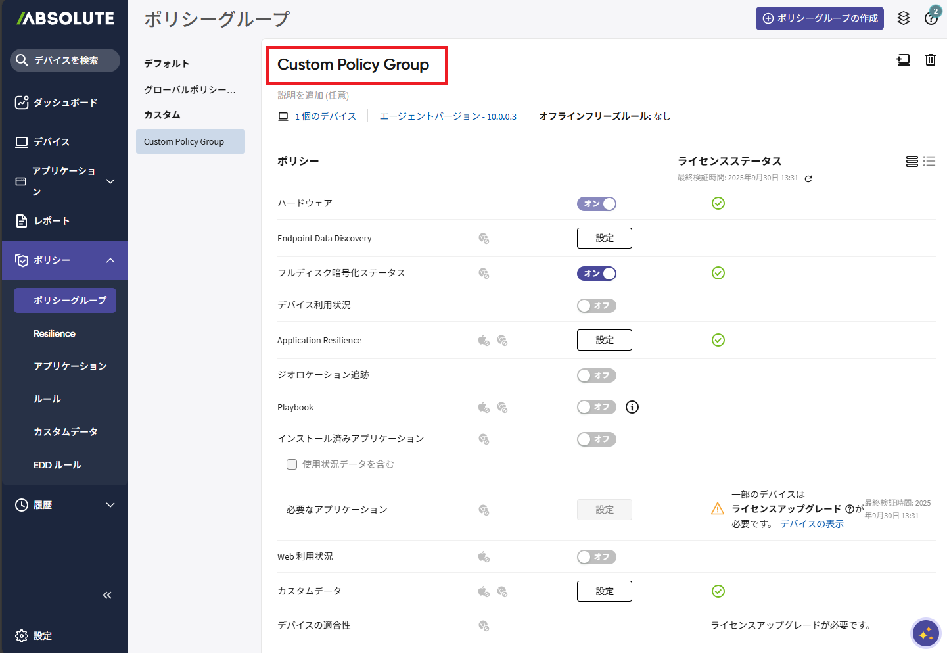Click the delete policy group trash icon

930,60
